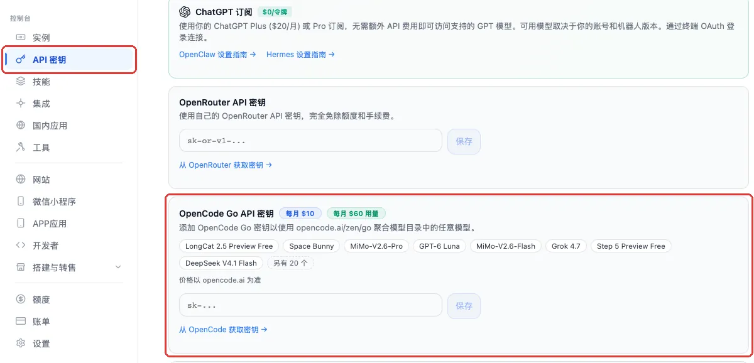Click the 技能 layers icon

click(x=21, y=82)
